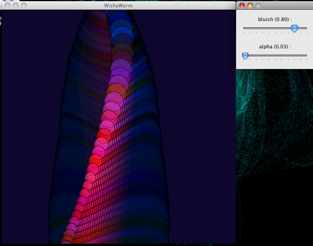Click the WishyWorm window's minimize button
The width and height of the screenshot is (313, 246).
[x=16, y=5]
